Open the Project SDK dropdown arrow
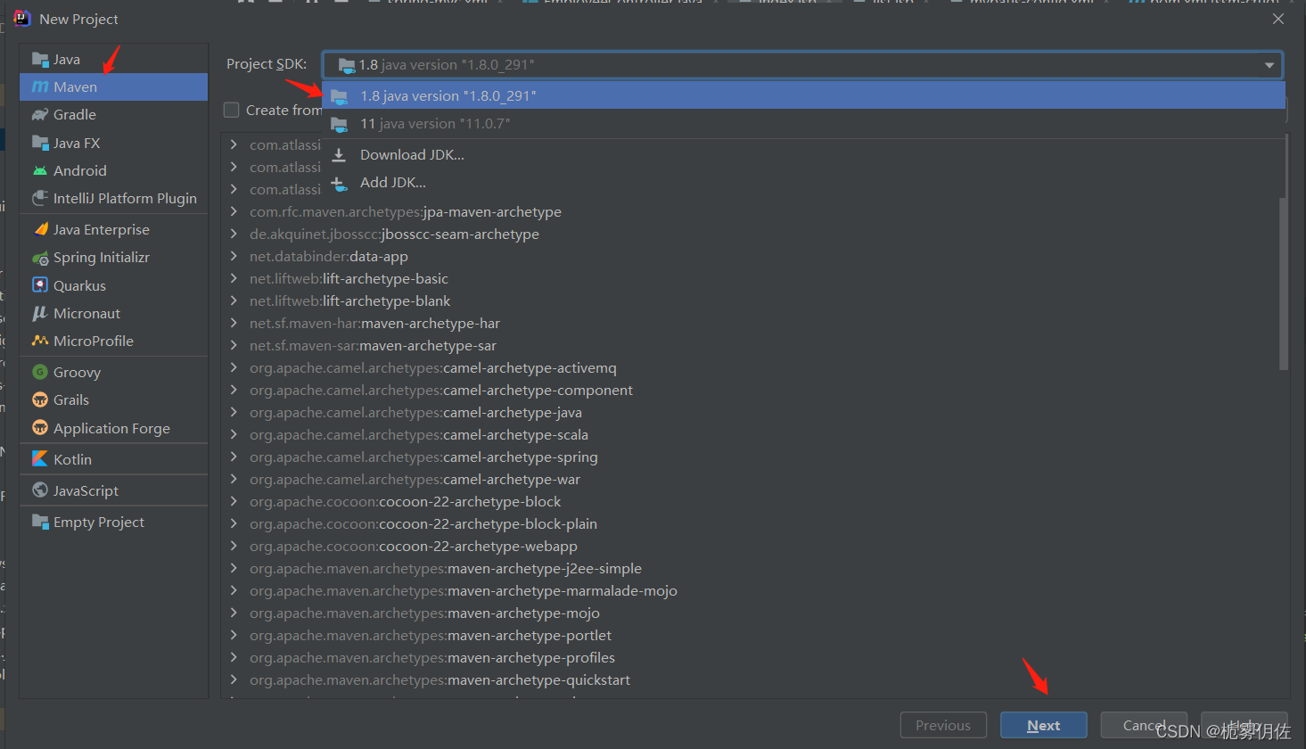 (1269, 65)
